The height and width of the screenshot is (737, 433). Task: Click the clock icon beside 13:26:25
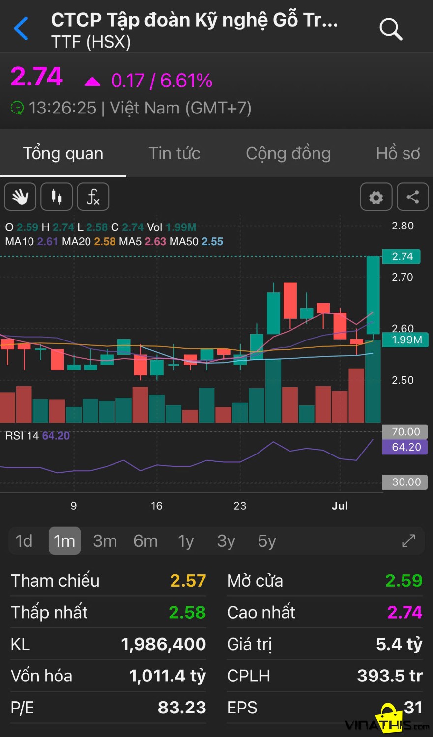(17, 108)
